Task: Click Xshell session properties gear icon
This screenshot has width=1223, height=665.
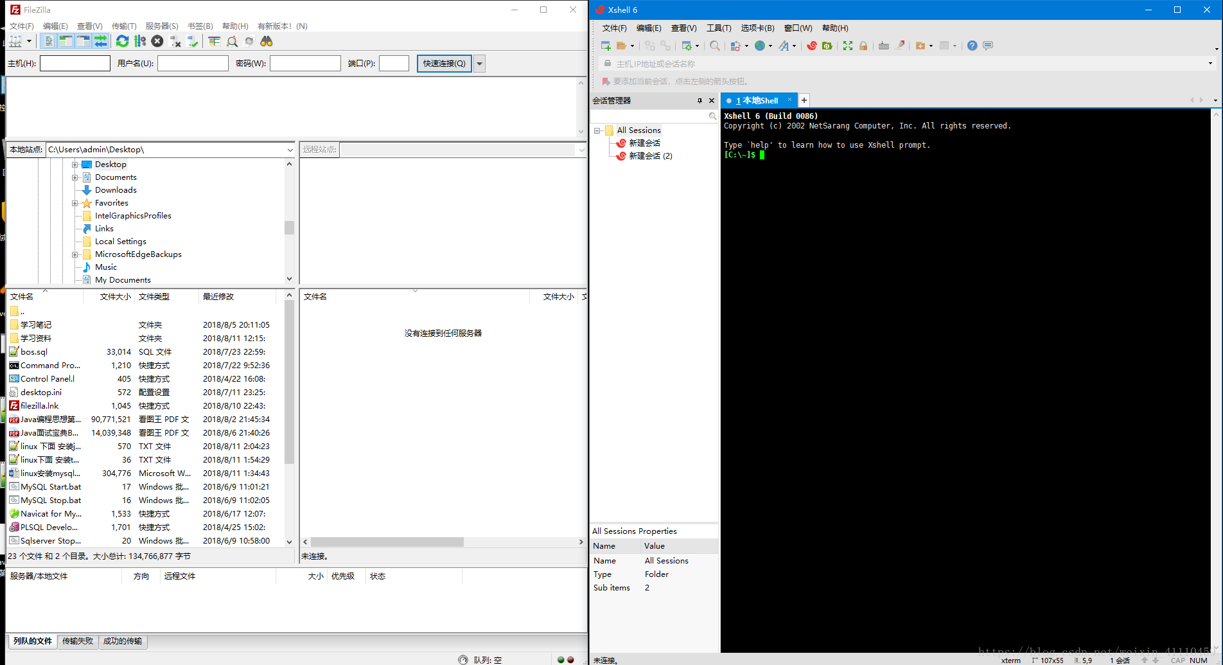Action: point(687,46)
